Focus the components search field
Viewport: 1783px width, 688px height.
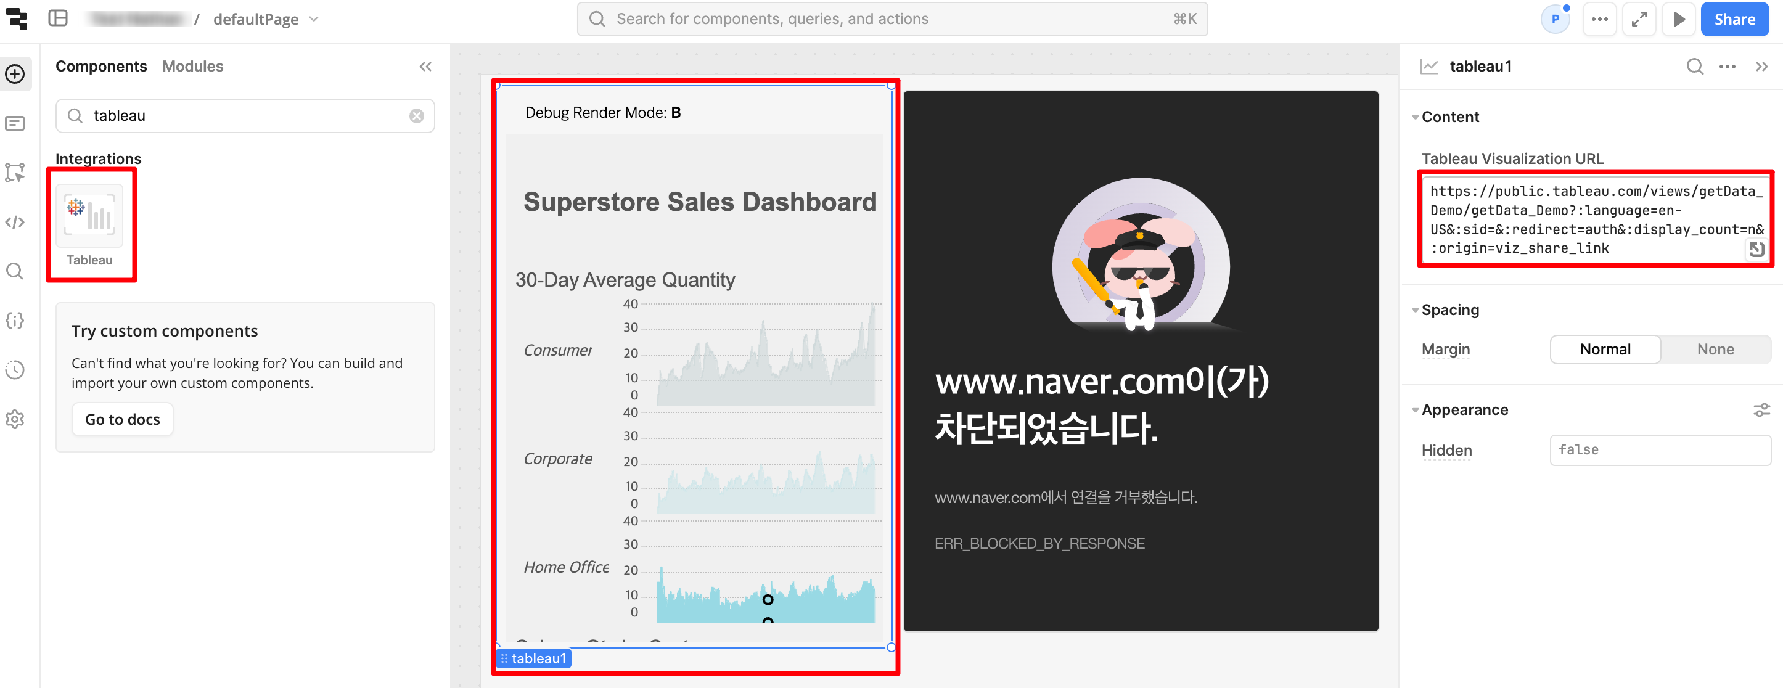(245, 115)
